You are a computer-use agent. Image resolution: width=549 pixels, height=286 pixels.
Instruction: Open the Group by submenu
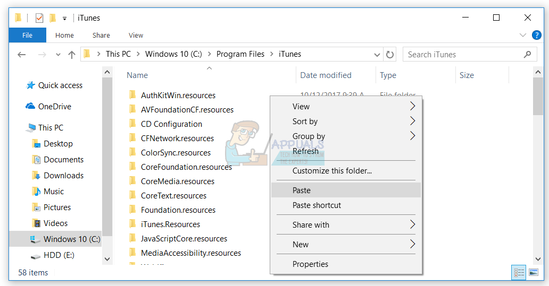coord(346,136)
